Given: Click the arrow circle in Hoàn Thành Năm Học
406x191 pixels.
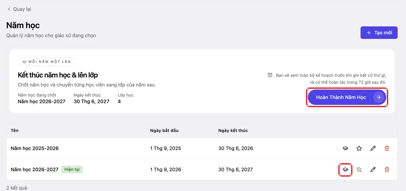Looking at the screenshot, I should coord(379,97).
